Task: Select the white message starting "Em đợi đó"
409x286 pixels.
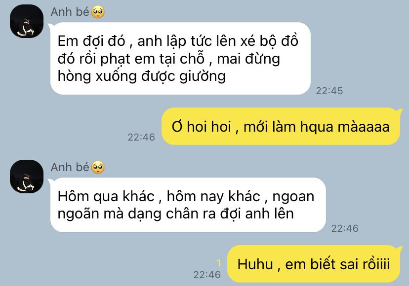Action: point(180,58)
